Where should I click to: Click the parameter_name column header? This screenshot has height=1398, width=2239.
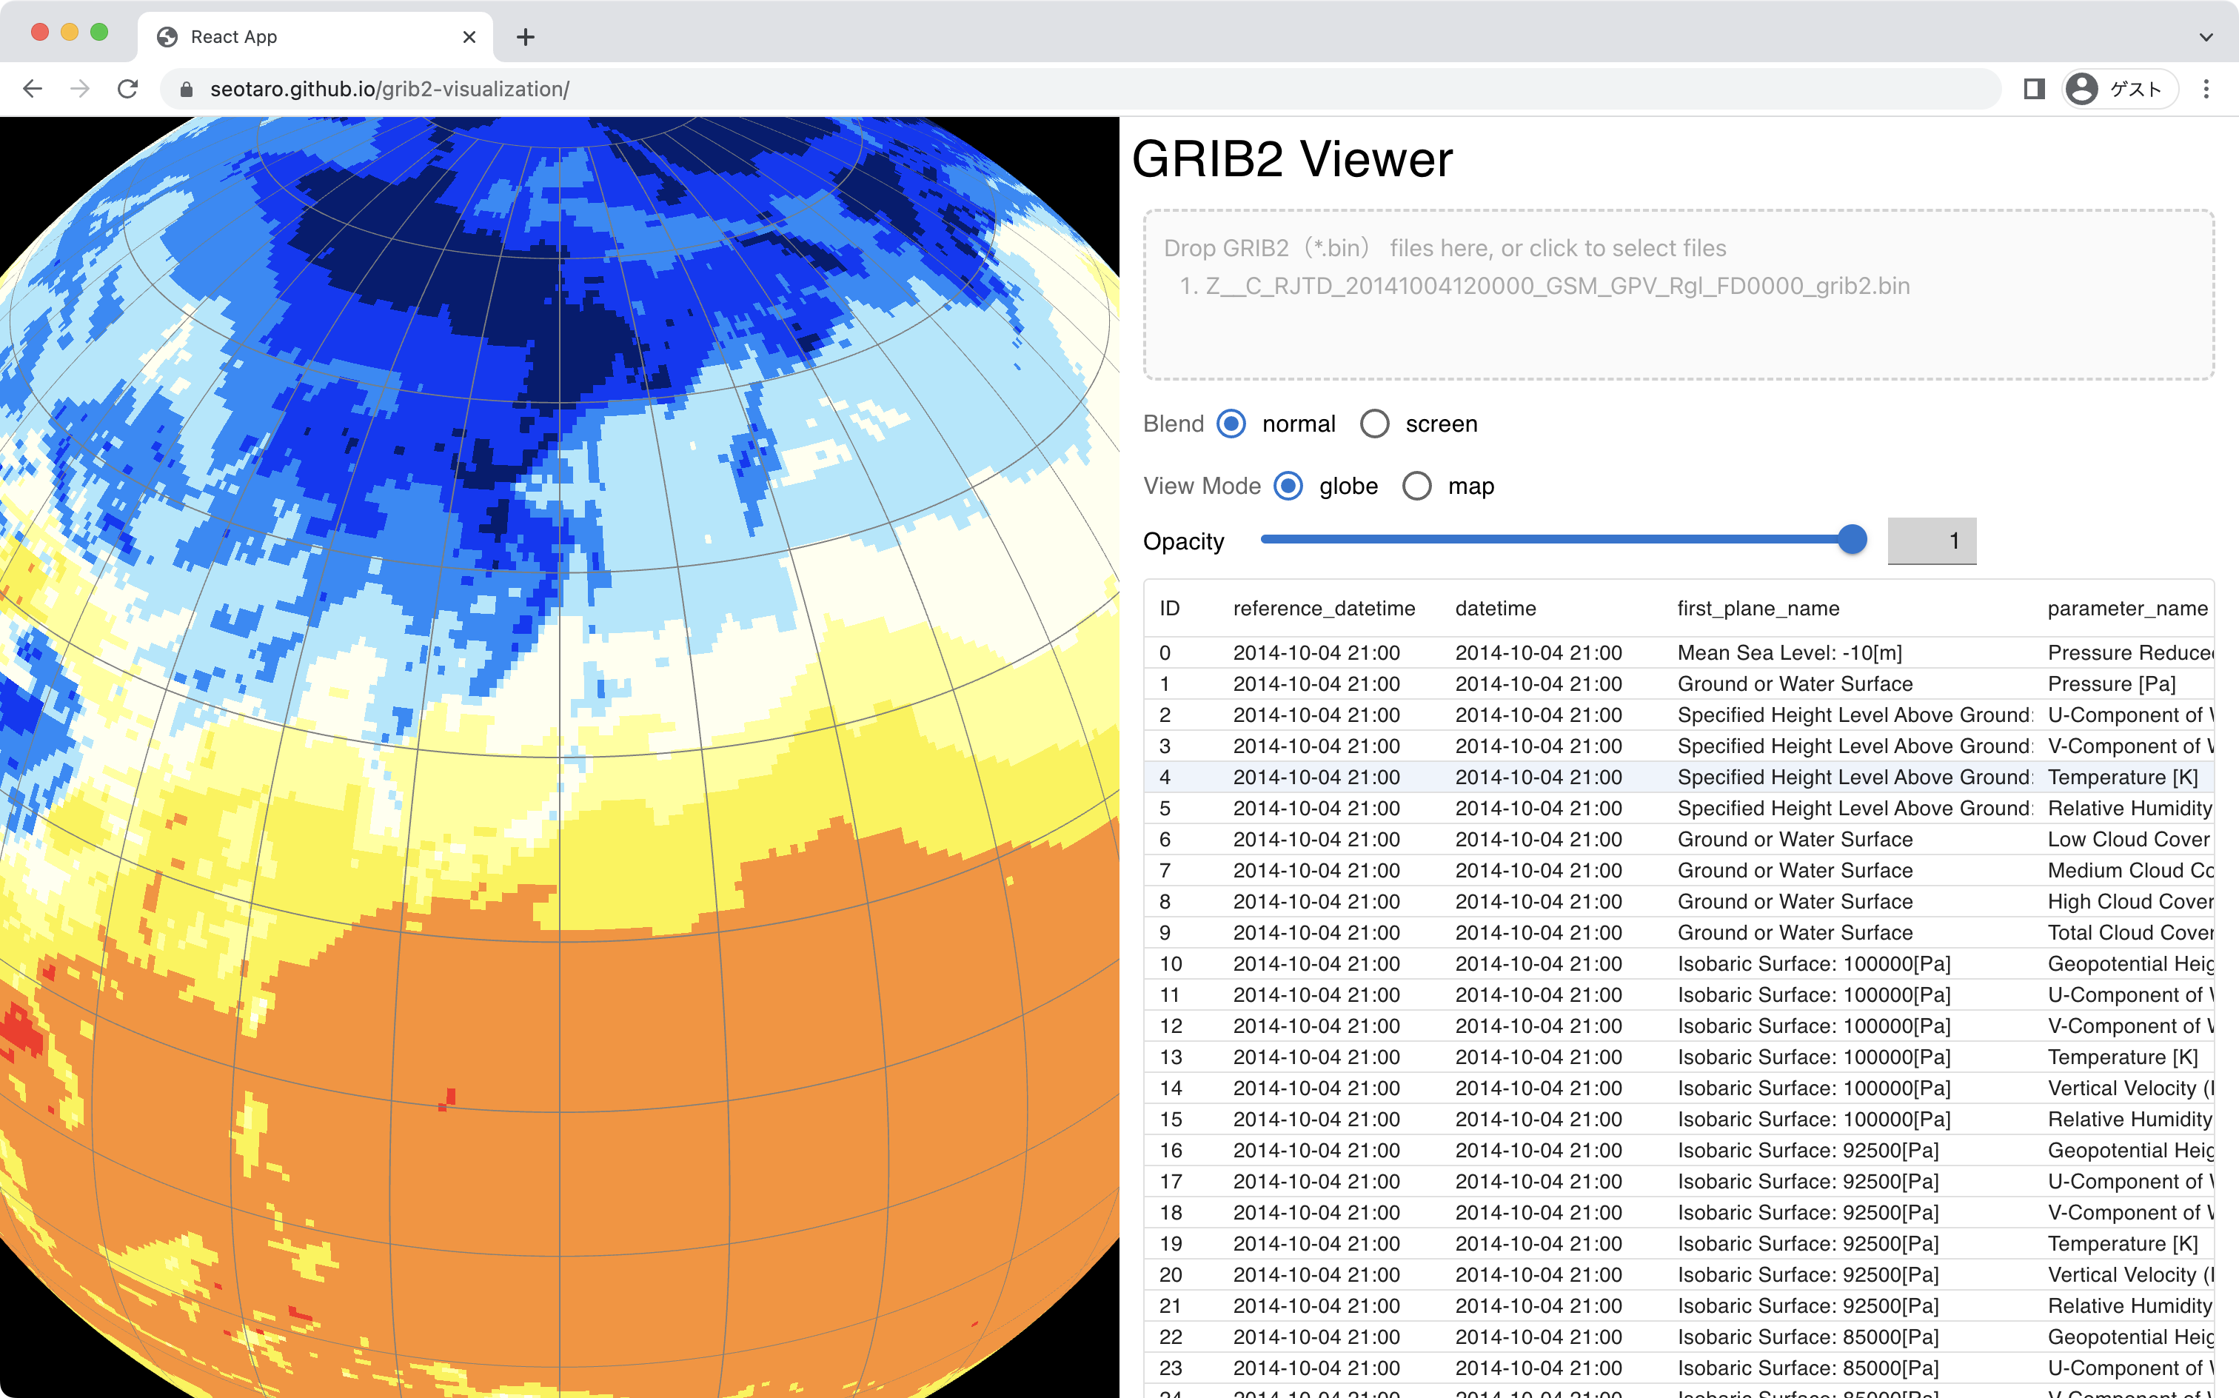pyautogui.click(x=2127, y=607)
